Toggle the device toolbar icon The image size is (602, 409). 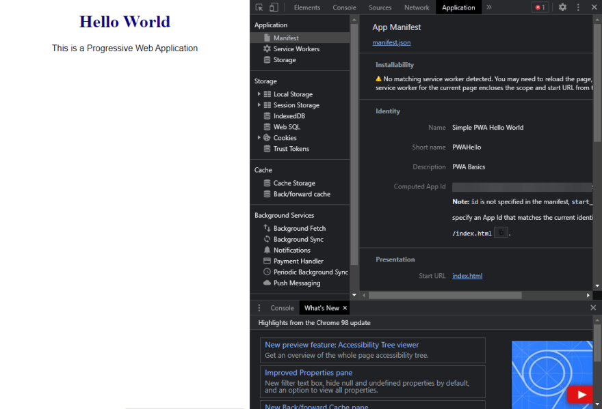[x=274, y=8]
